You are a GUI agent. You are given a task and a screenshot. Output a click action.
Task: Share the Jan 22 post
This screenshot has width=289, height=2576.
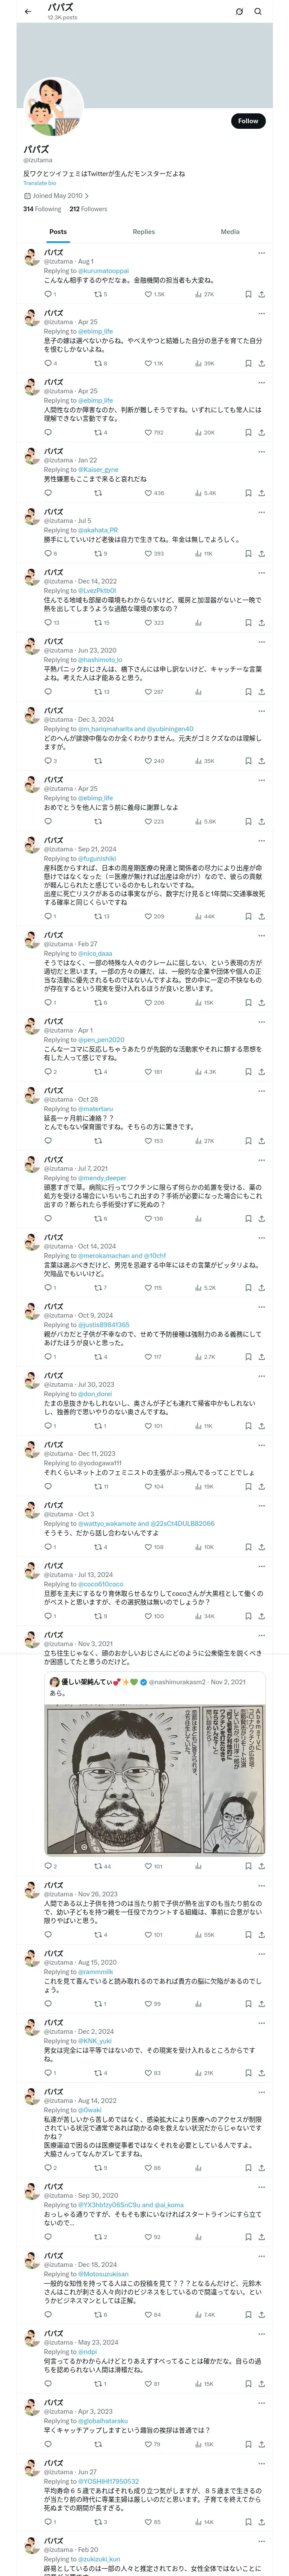(261, 493)
